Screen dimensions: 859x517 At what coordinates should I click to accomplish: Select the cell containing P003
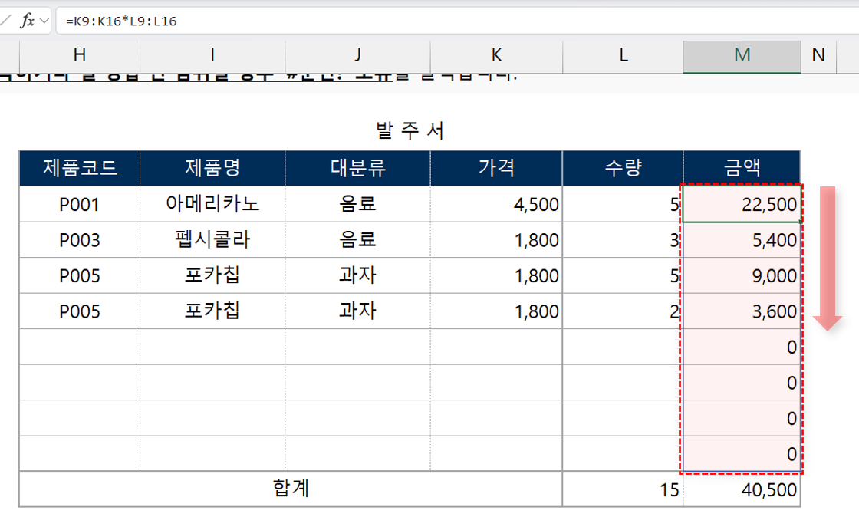pos(78,239)
